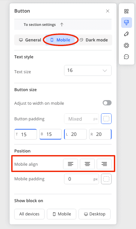Toggle Adjust to width on mobile switch
Image resolution: width=136 pixels, height=229 pixels.
107,103
